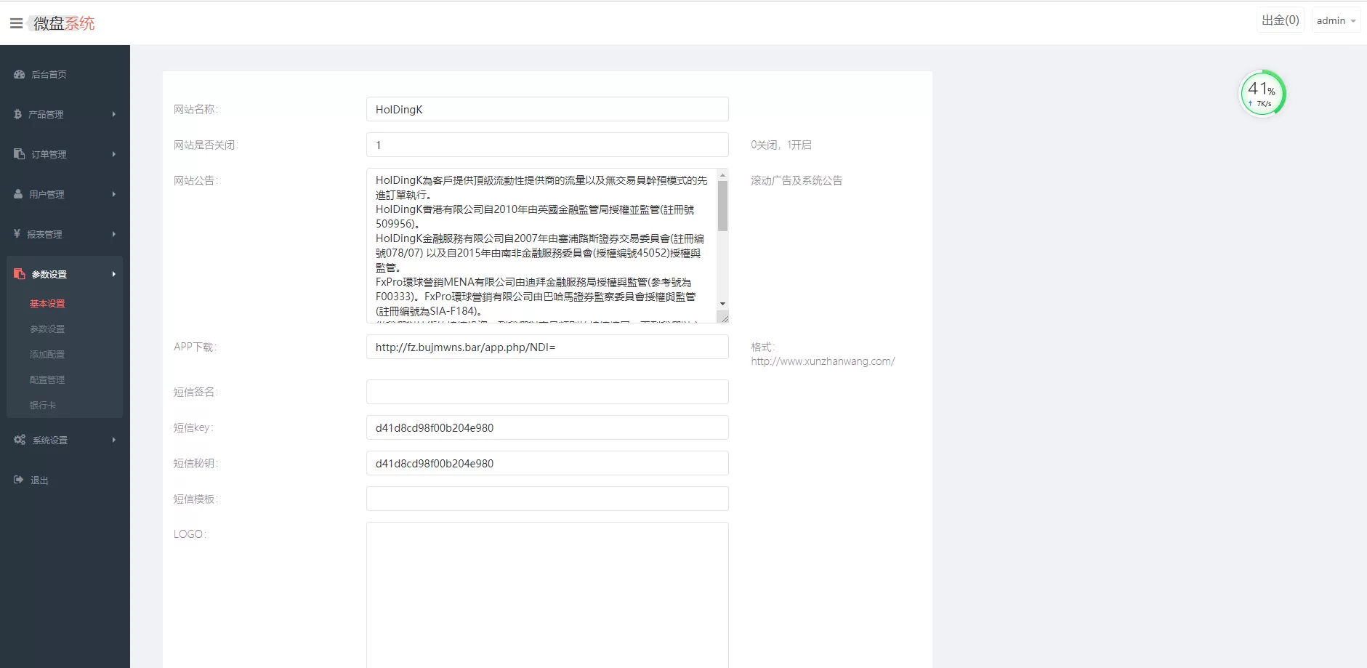
Task: Focus the APP下载 URL field
Action: [547, 347]
